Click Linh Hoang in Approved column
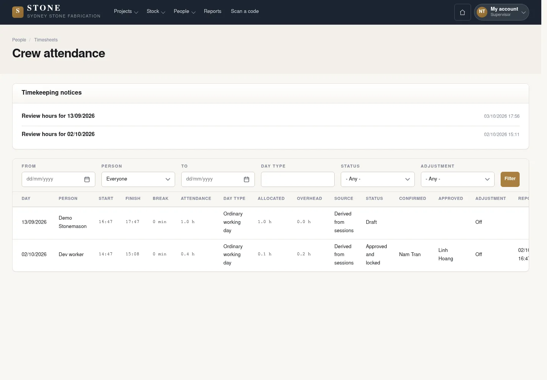 pos(446,255)
